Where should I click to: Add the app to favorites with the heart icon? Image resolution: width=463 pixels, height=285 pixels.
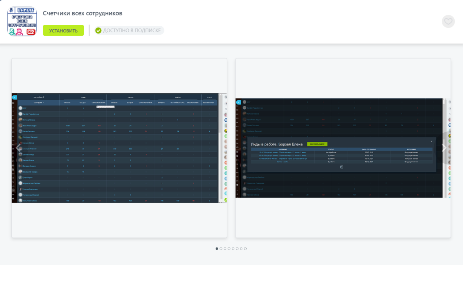point(448,21)
